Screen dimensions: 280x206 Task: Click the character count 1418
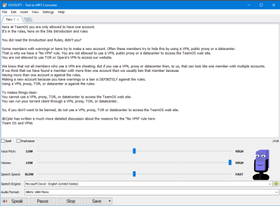pos(276,141)
